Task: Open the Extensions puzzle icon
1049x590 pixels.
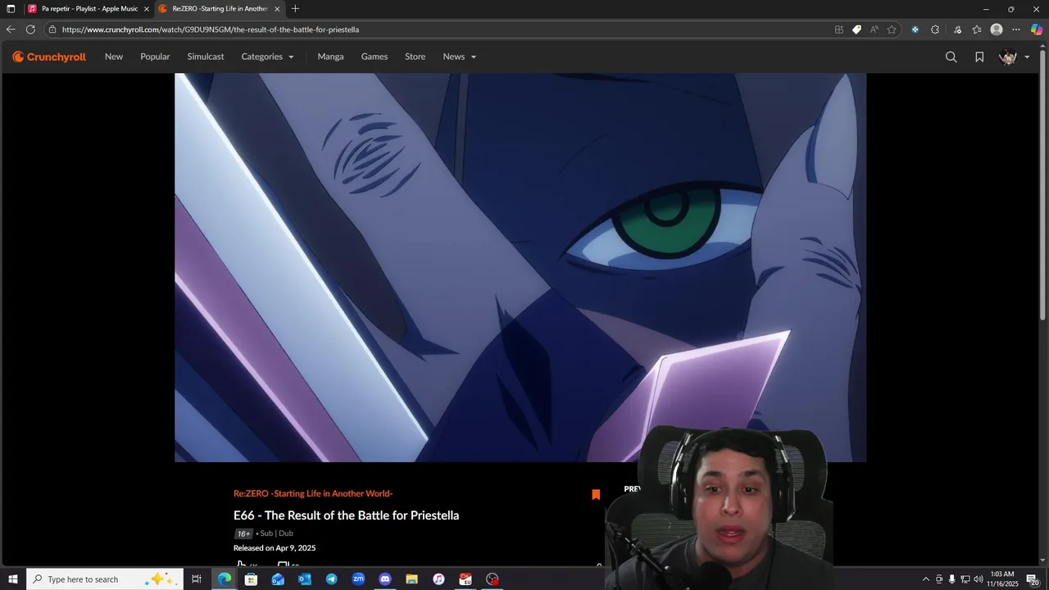Action: (935, 29)
